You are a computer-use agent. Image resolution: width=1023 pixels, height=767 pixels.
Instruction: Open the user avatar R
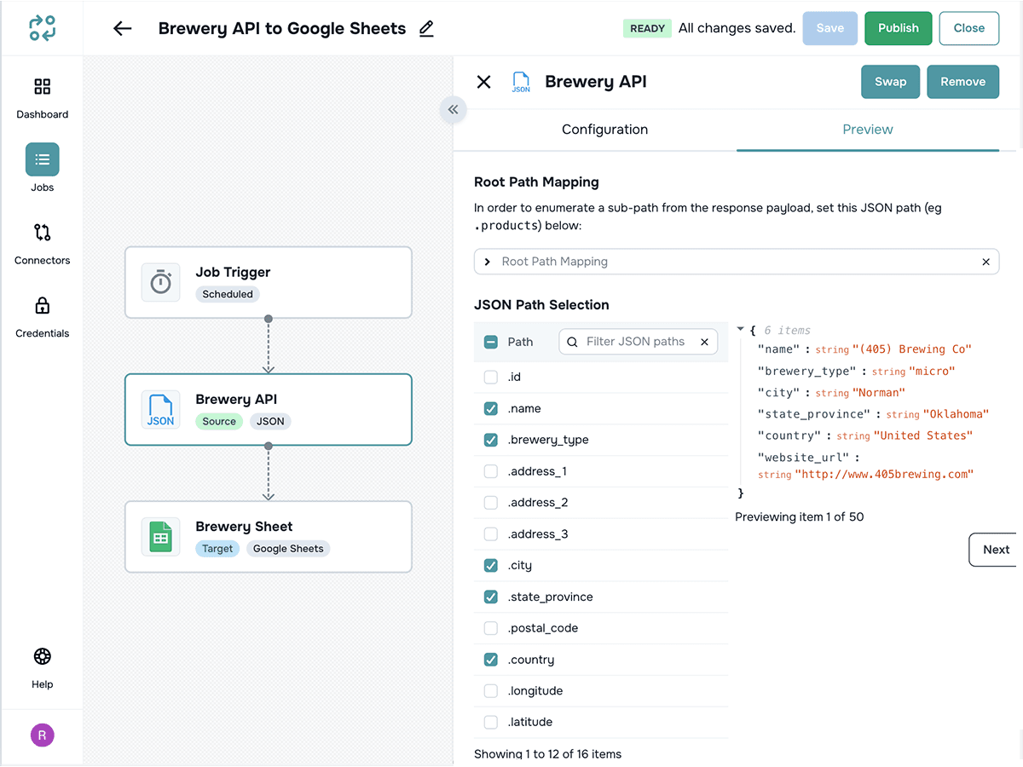point(42,735)
